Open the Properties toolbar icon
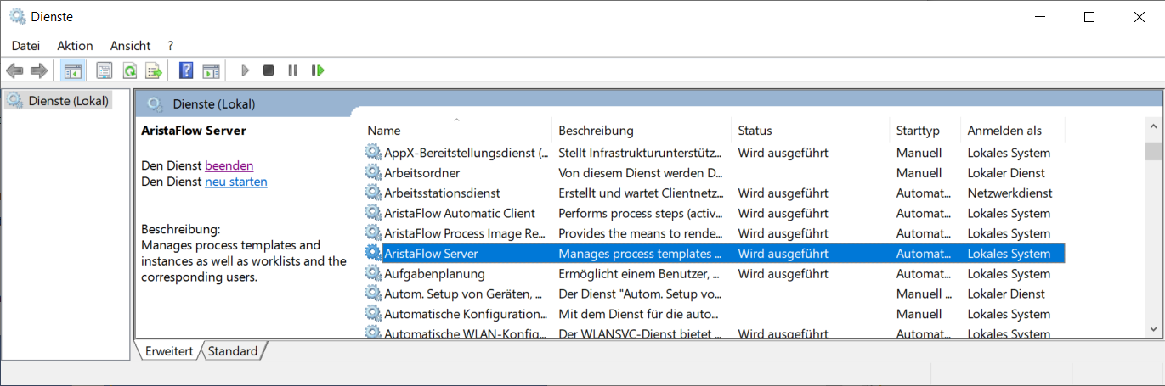 pos(105,70)
